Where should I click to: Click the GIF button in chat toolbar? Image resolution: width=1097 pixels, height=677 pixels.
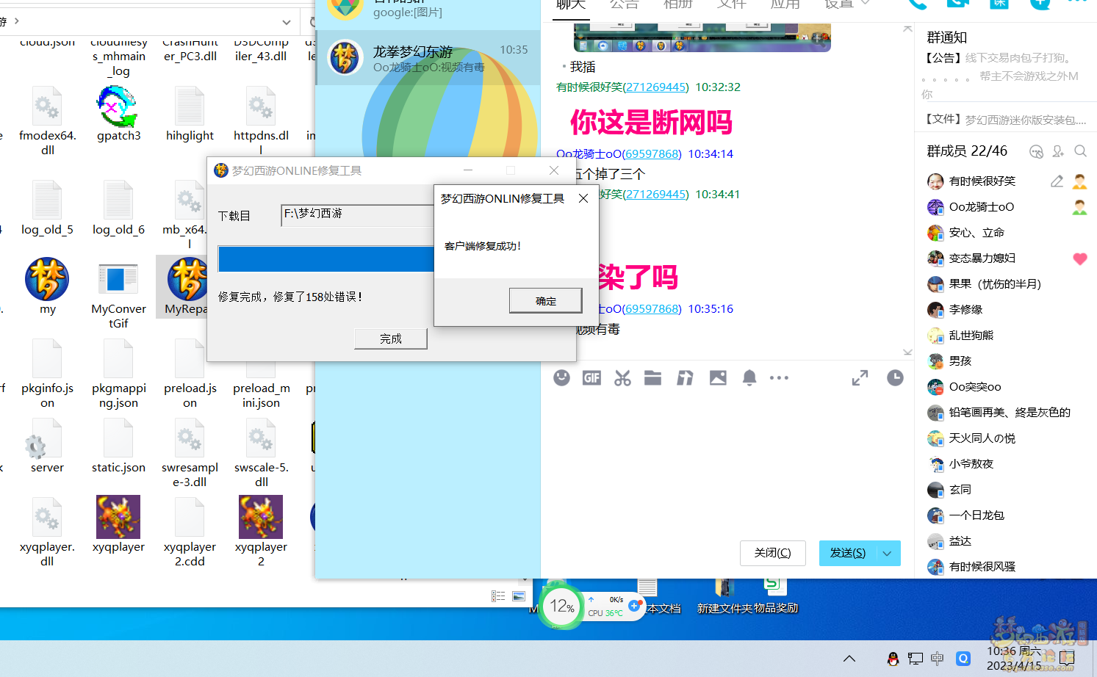pos(591,378)
